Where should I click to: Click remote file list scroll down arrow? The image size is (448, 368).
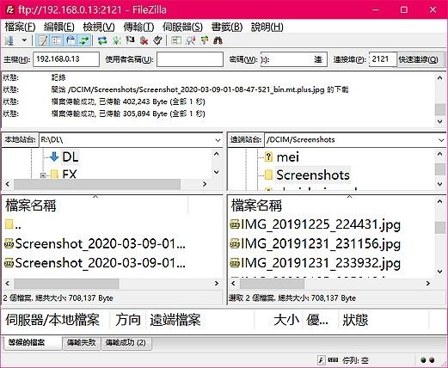click(440, 271)
